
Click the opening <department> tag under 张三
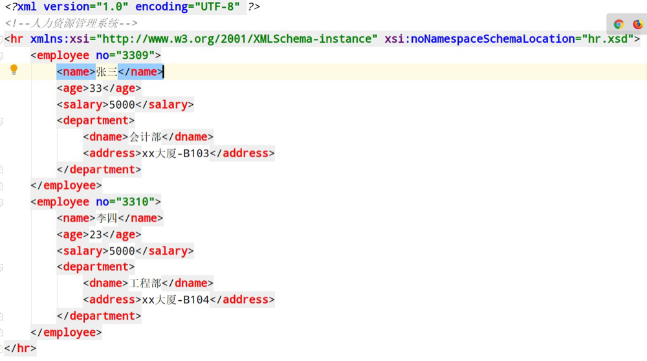(96, 120)
